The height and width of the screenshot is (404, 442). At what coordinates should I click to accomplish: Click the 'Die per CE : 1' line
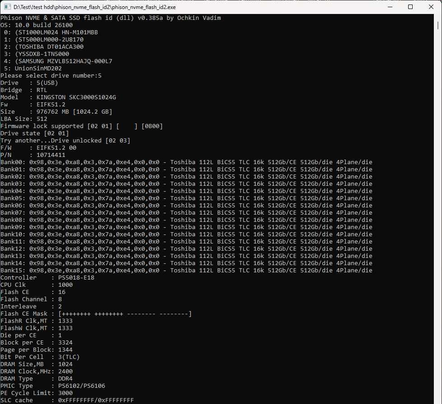point(31,335)
